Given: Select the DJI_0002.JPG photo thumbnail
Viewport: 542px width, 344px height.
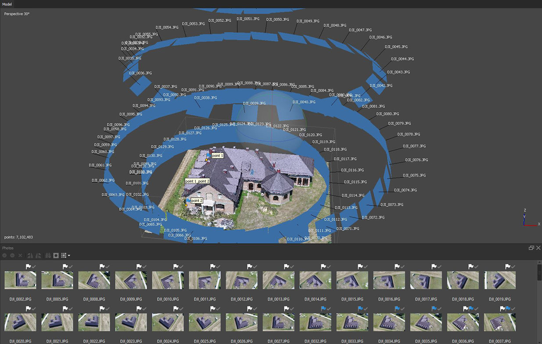Looking at the screenshot, I should pyautogui.click(x=20, y=280).
